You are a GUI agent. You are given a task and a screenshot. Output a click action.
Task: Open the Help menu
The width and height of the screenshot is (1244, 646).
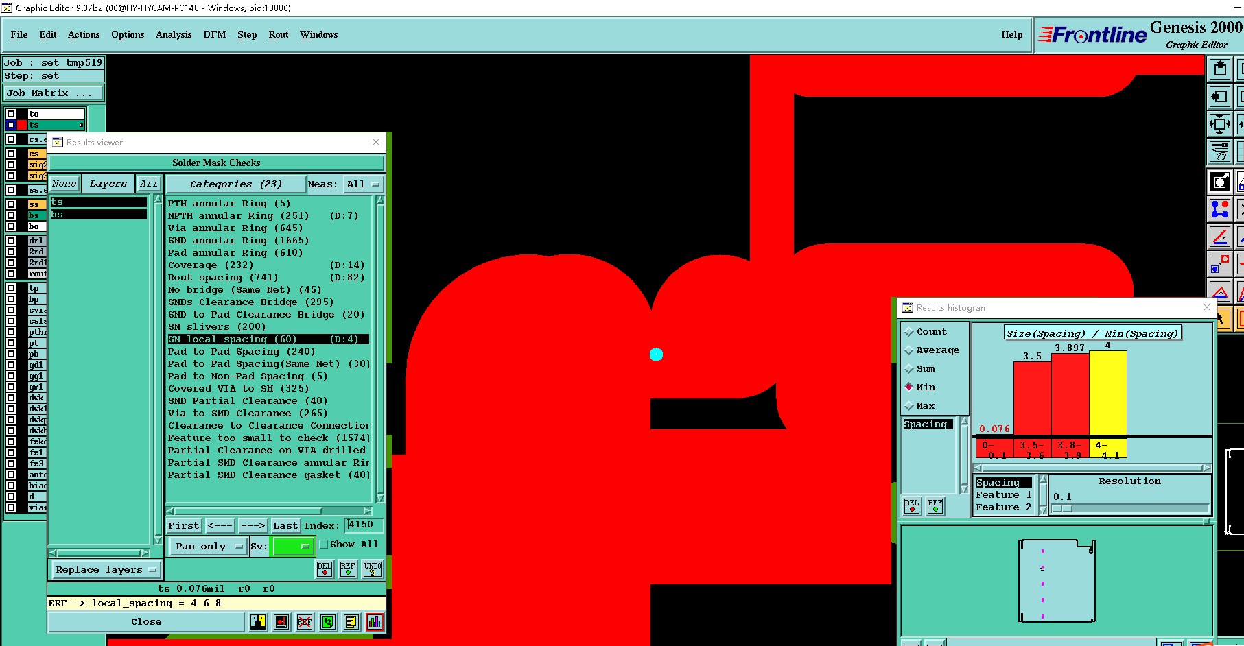coord(1011,34)
